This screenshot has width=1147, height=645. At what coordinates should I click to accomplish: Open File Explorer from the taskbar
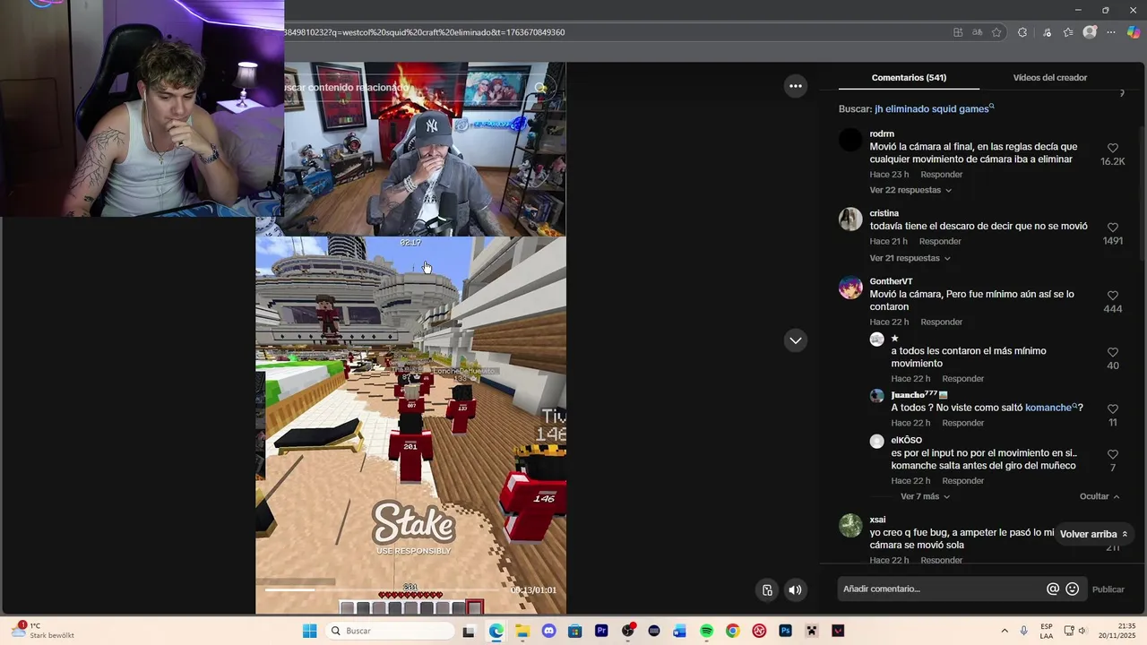[x=522, y=631]
